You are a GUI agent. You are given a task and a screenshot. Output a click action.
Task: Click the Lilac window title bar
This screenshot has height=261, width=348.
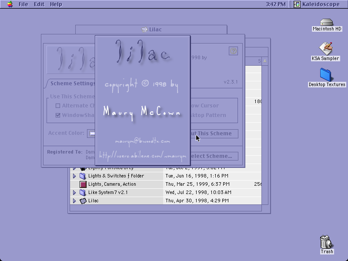(x=151, y=29)
